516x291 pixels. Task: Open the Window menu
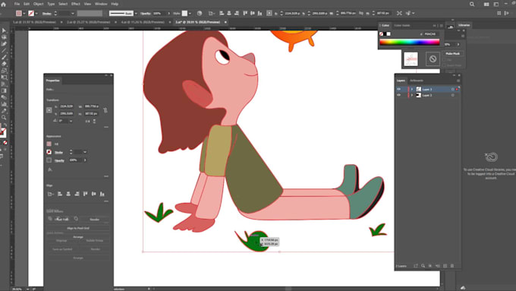[x=101, y=4]
